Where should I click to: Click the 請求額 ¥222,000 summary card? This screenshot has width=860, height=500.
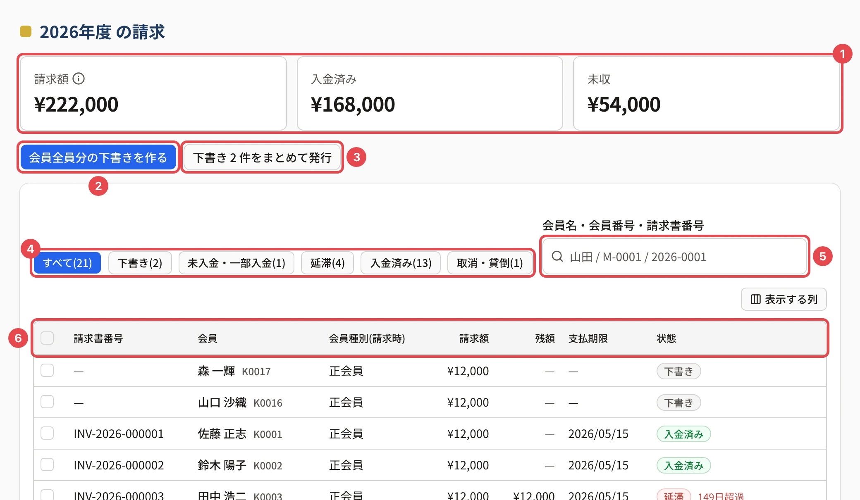click(x=153, y=93)
